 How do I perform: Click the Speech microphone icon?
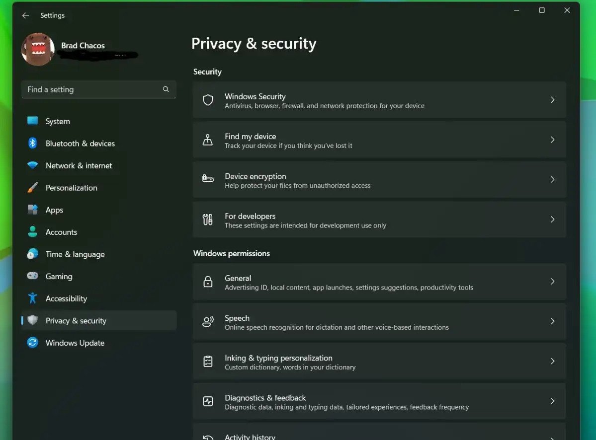tap(208, 321)
